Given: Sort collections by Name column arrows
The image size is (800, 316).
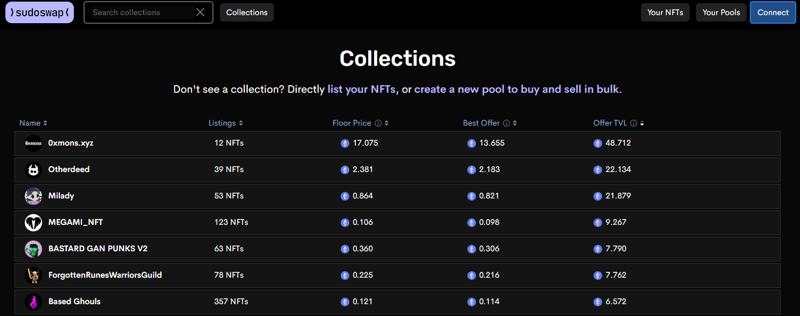Looking at the screenshot, I should click(x=45, y=123).
